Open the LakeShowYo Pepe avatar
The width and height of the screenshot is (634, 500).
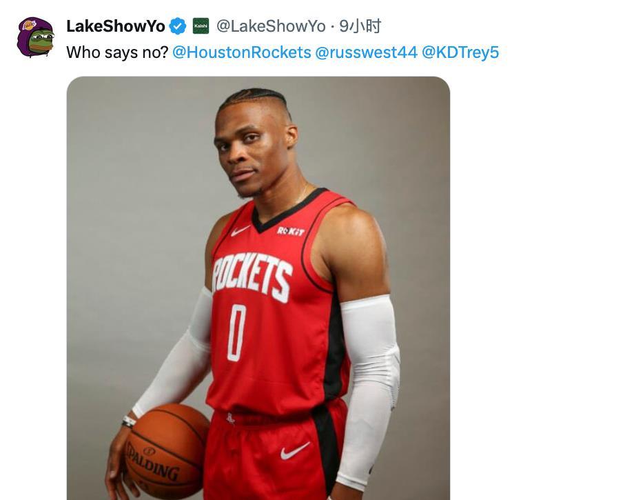35,37
